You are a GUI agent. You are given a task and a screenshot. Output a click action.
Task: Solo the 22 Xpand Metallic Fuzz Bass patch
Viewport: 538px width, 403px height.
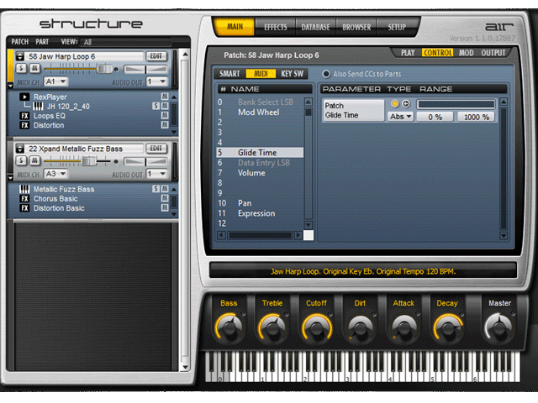(x=21, y=160)
